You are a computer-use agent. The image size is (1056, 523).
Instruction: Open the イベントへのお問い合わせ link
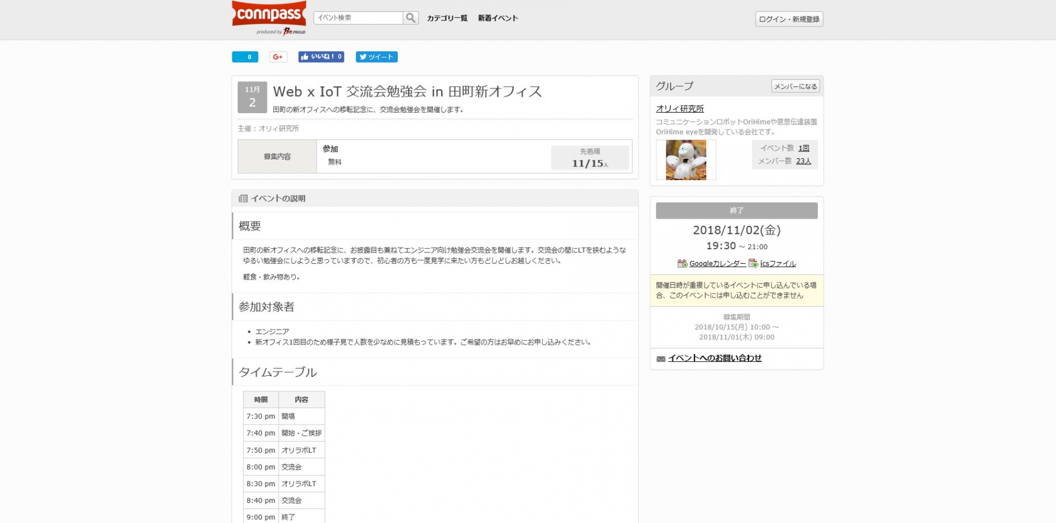click(715, 358)
